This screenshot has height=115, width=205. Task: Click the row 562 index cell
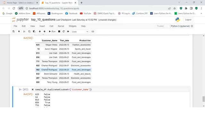[38, 70]
